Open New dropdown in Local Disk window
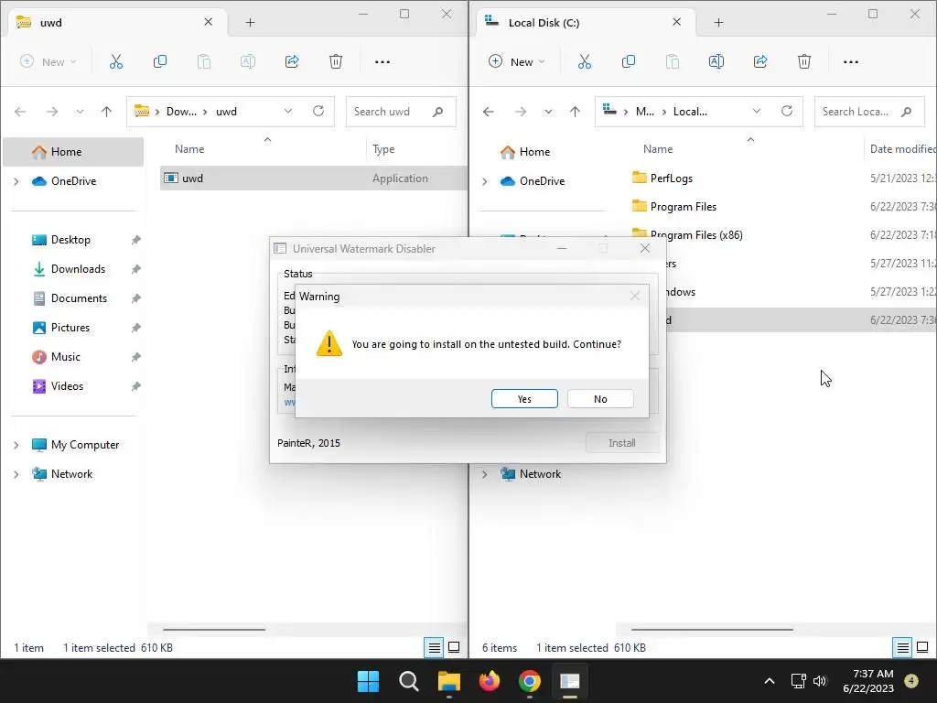The image size is (937, 703). pyautogui.click(x=517, y=61)
